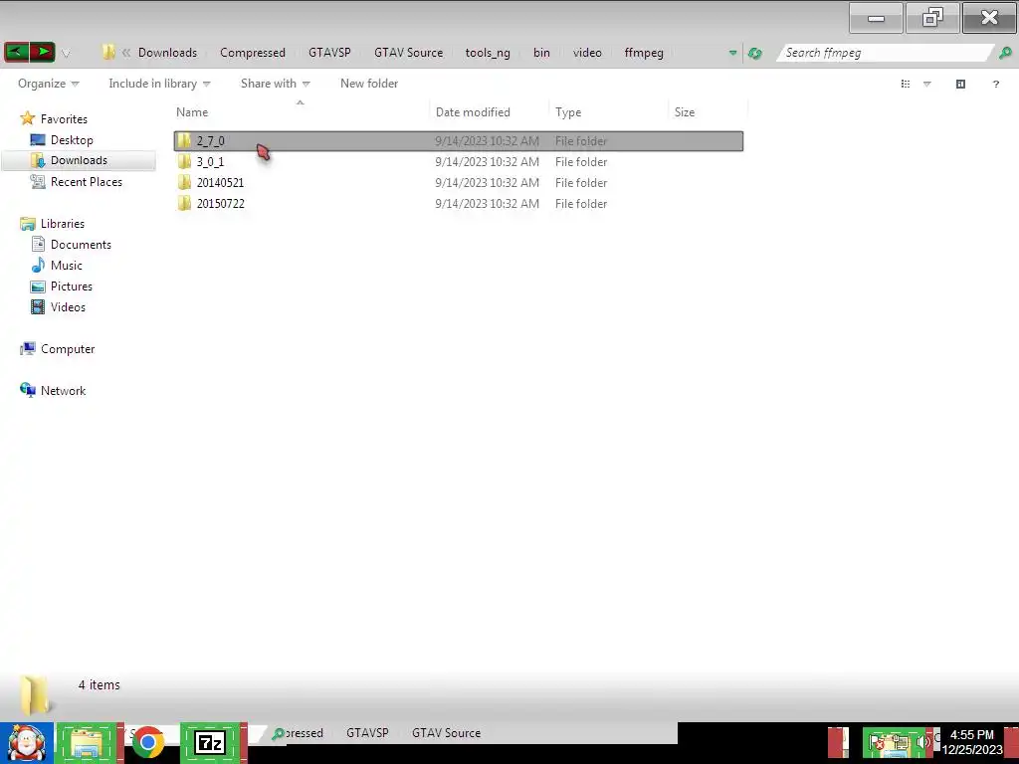Select Libraries in the navigation pane
Screen dimensions: 1019x764
point(63,224)
